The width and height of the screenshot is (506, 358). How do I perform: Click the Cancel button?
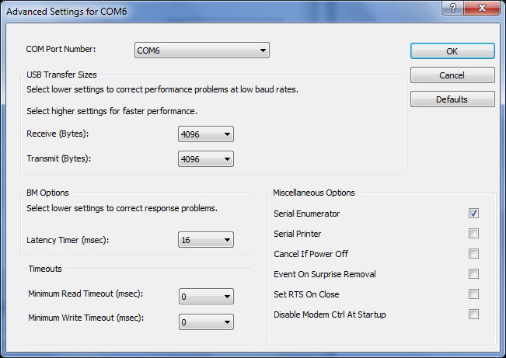pyautogui.click(x=452, y=75)
